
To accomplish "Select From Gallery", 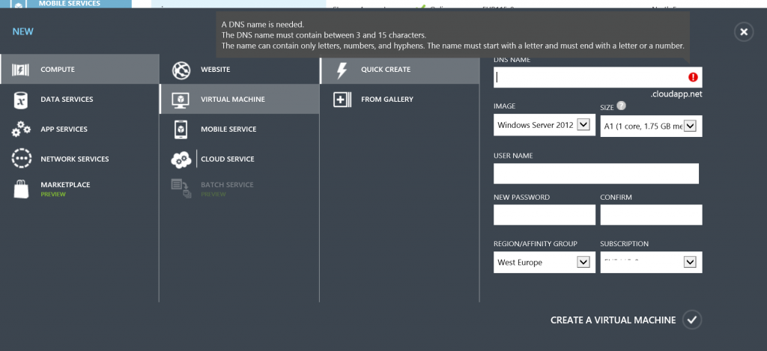I will click(x=400, y=100).
